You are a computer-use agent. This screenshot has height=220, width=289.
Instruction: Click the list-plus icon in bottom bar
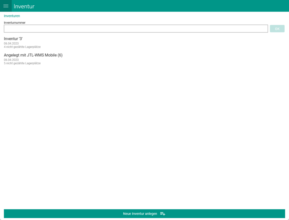tap(163, 214)
